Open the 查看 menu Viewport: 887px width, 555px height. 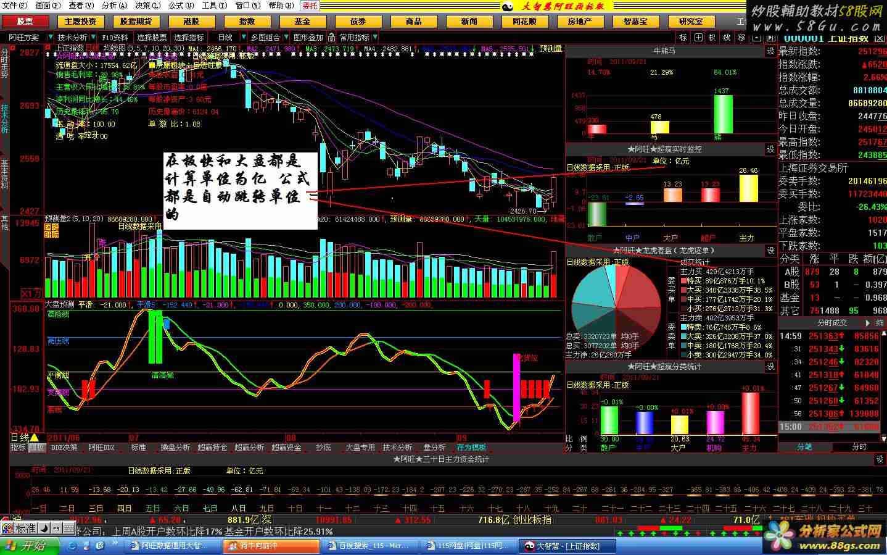(x=81, y=6)
